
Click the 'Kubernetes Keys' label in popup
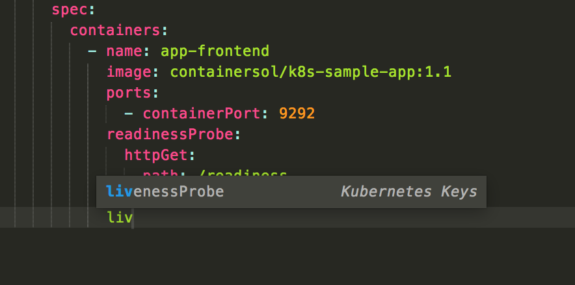[x=408, y=192]
